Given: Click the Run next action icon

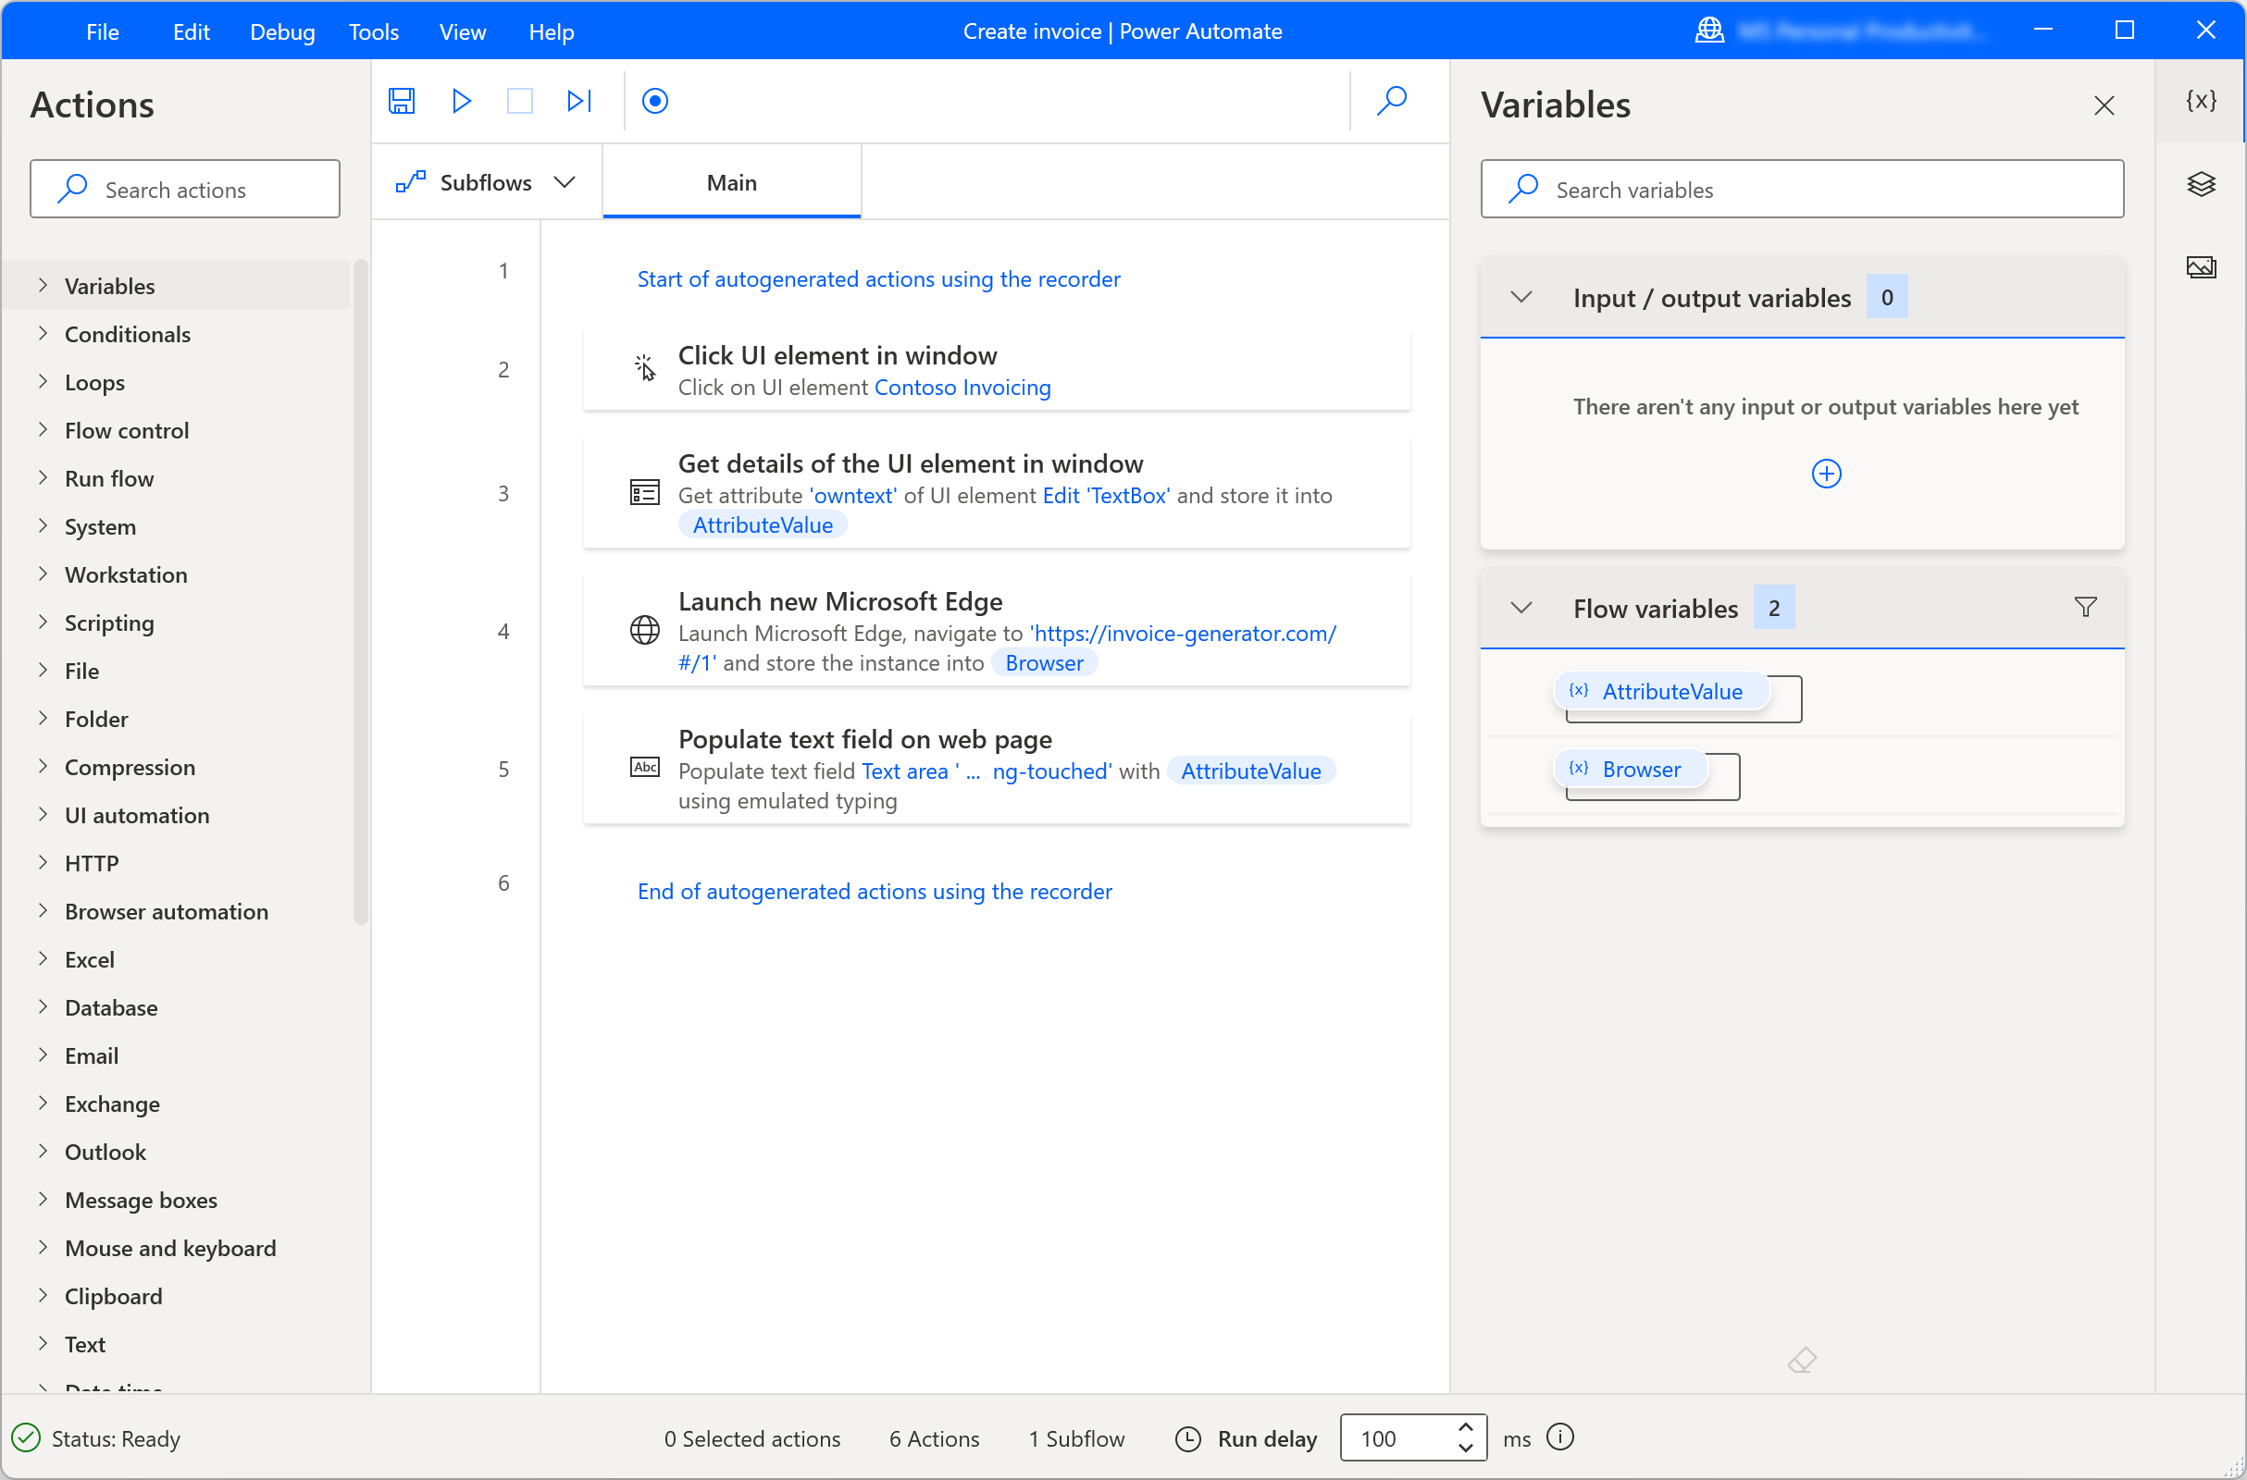Looking at the screenshot, I should click(x=578, y=101).
